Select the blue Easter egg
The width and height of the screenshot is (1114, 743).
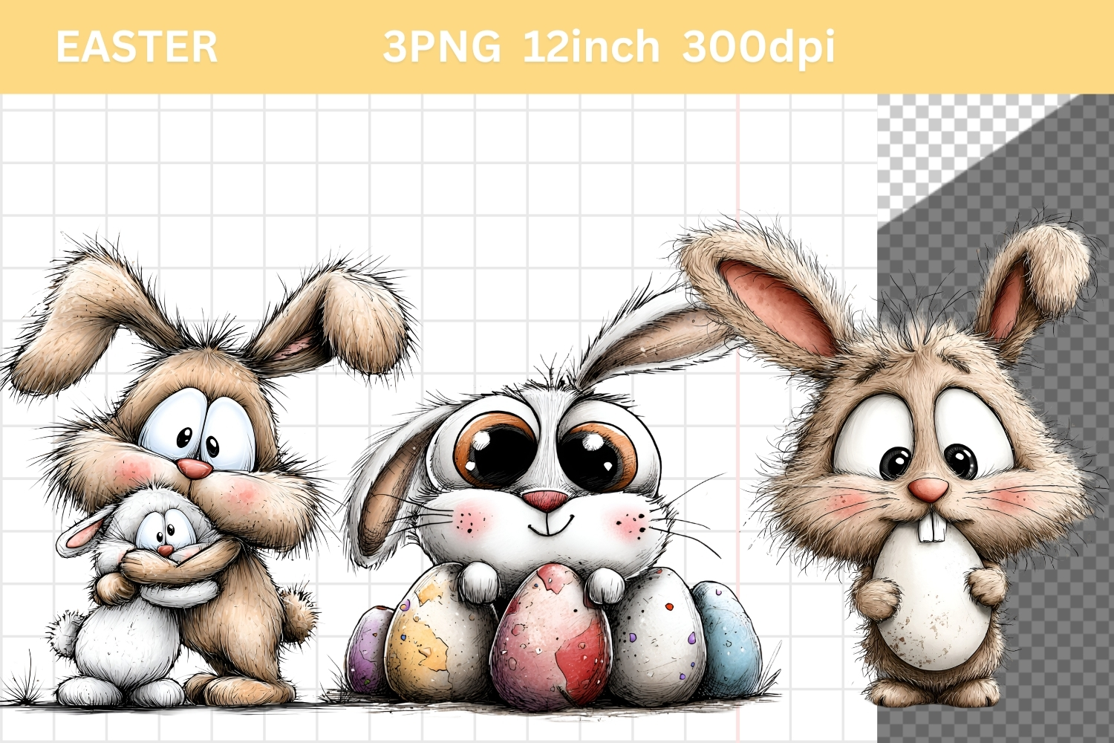pos(728,635)
